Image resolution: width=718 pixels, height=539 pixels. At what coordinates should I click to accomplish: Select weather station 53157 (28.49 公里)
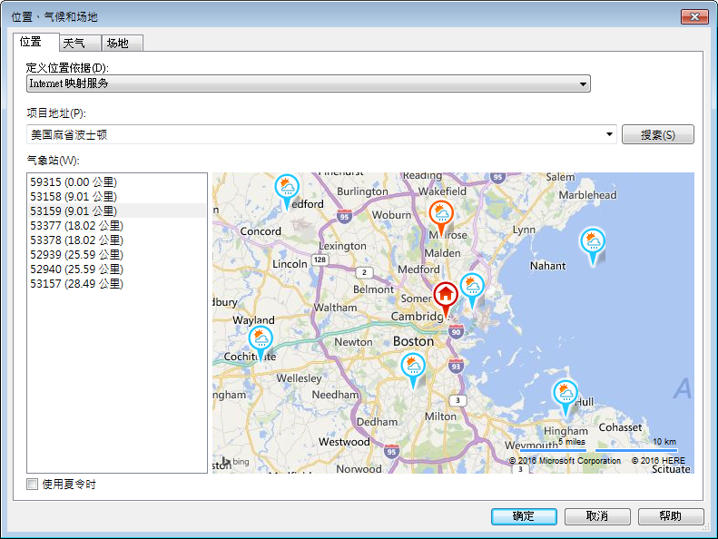[x=117, y=283]
